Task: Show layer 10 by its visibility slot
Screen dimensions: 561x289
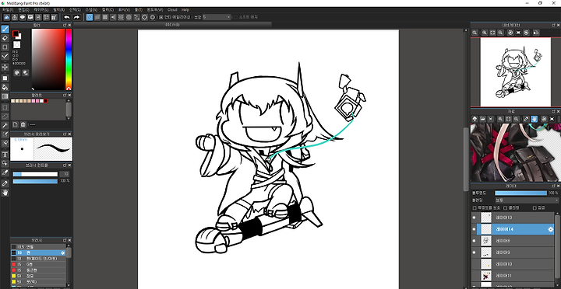Action: pyautogui.click(x=474, y=264)
